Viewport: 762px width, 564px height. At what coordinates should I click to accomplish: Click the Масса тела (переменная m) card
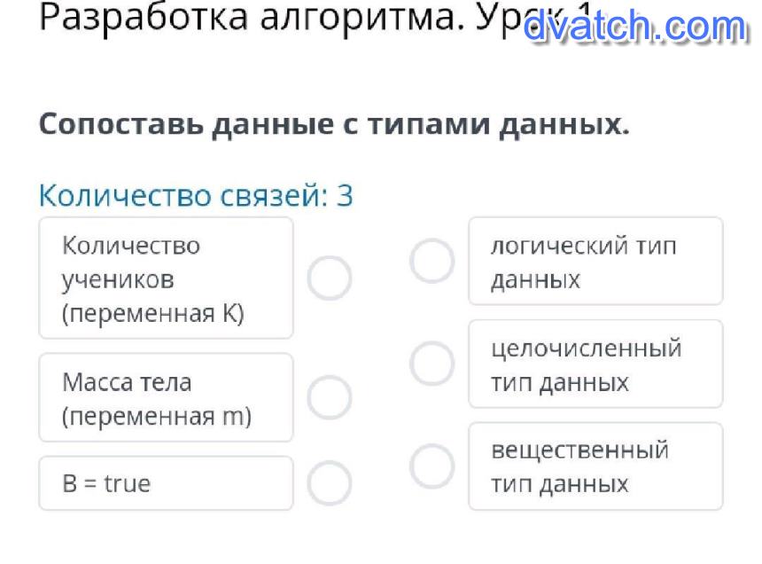[x=166, y=397]
